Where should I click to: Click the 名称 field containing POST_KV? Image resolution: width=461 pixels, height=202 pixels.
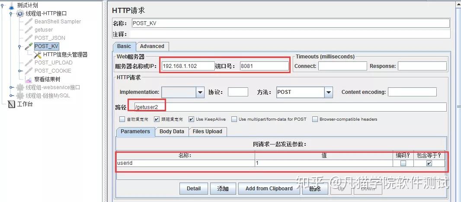coord(291,23)
